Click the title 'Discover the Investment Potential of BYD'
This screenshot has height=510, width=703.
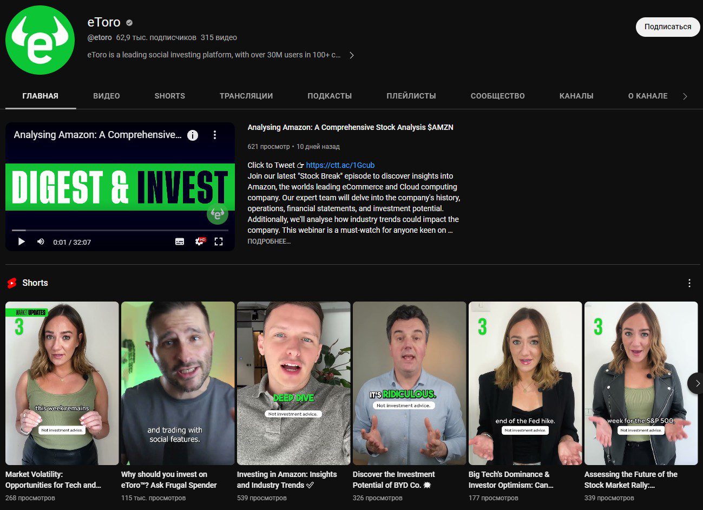click(x=394, y=480)
